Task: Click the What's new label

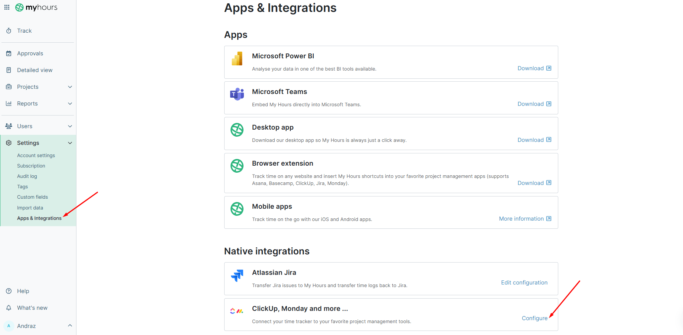Action: click(x=32, y=308)
